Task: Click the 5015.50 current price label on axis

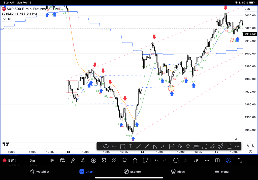Action: (250, 34)
